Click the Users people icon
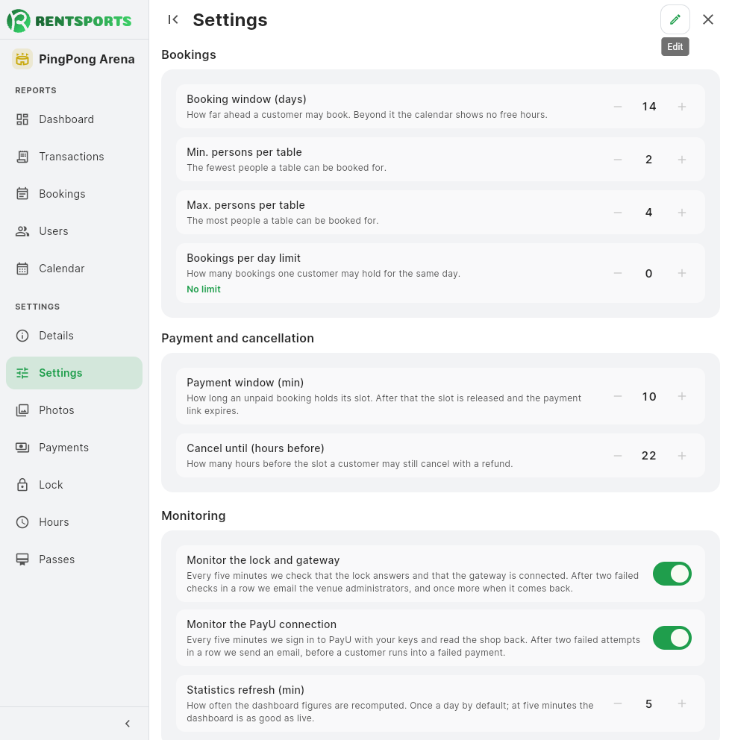 coord(22,231)
